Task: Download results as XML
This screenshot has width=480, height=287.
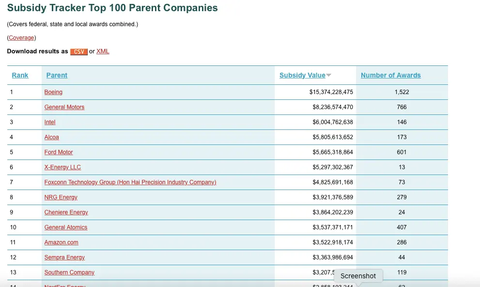Action: (x=103, y=51)
